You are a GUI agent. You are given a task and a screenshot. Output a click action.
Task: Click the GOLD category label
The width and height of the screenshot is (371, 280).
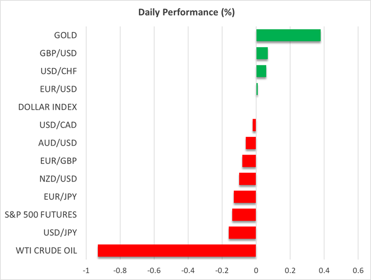pyautogui.click(x=65, y=35)
